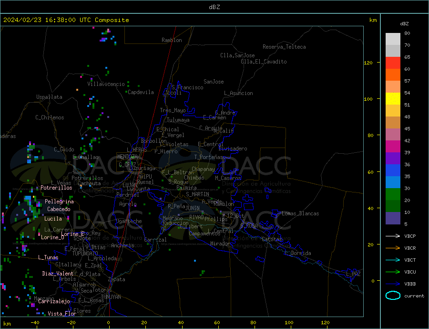Click the 'Uspallata' map label
The height and width of the screenshot is (329, 429).
click(49, 97)
